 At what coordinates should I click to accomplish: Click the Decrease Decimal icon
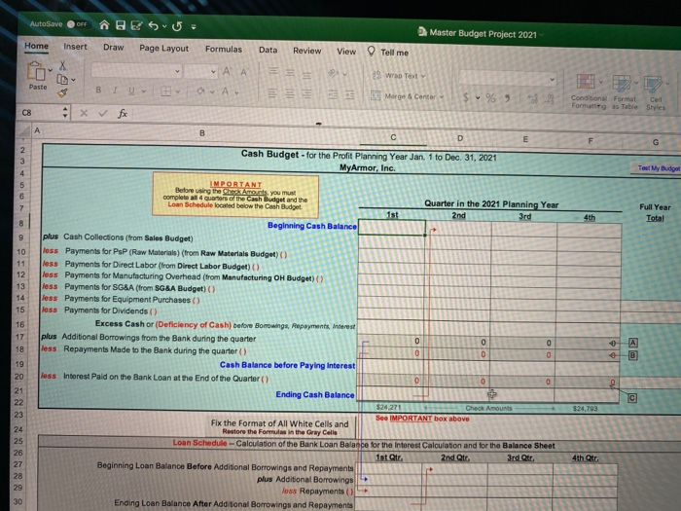click(x=551, y=99)
